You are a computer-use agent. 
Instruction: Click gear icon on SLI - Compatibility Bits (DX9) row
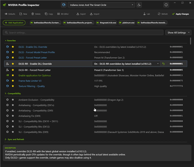7,132
